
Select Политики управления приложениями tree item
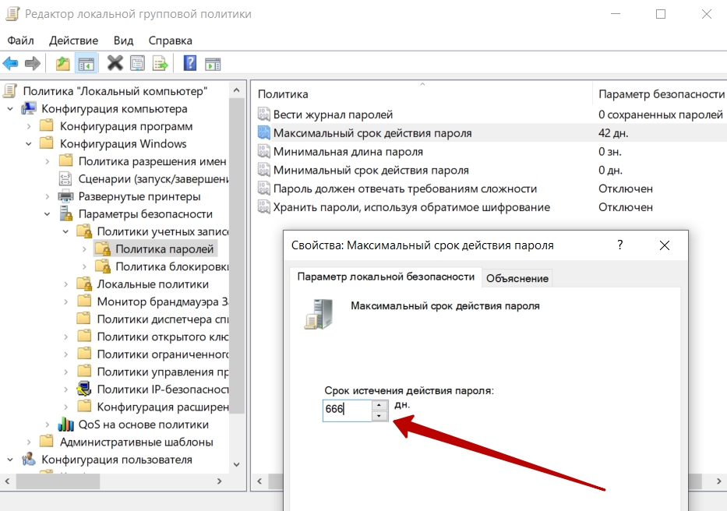[x=162, y=372]
